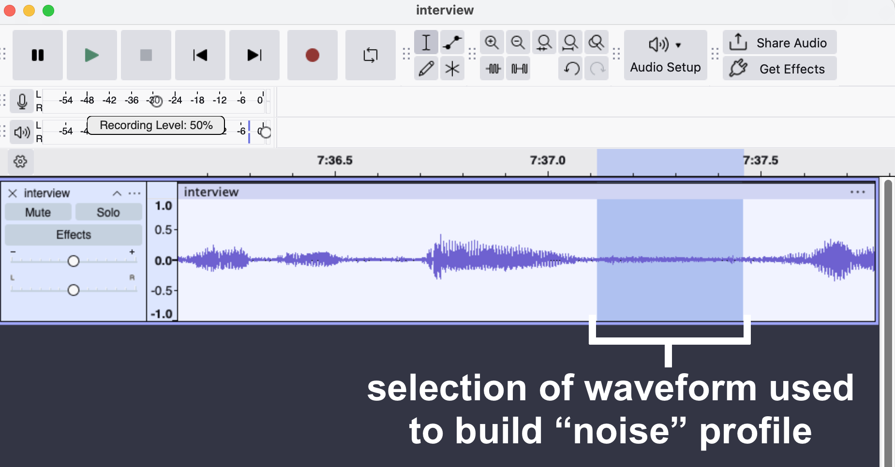Fit project to width zoom icon
This screenshot has height=467, width=895.
[570, 42]
